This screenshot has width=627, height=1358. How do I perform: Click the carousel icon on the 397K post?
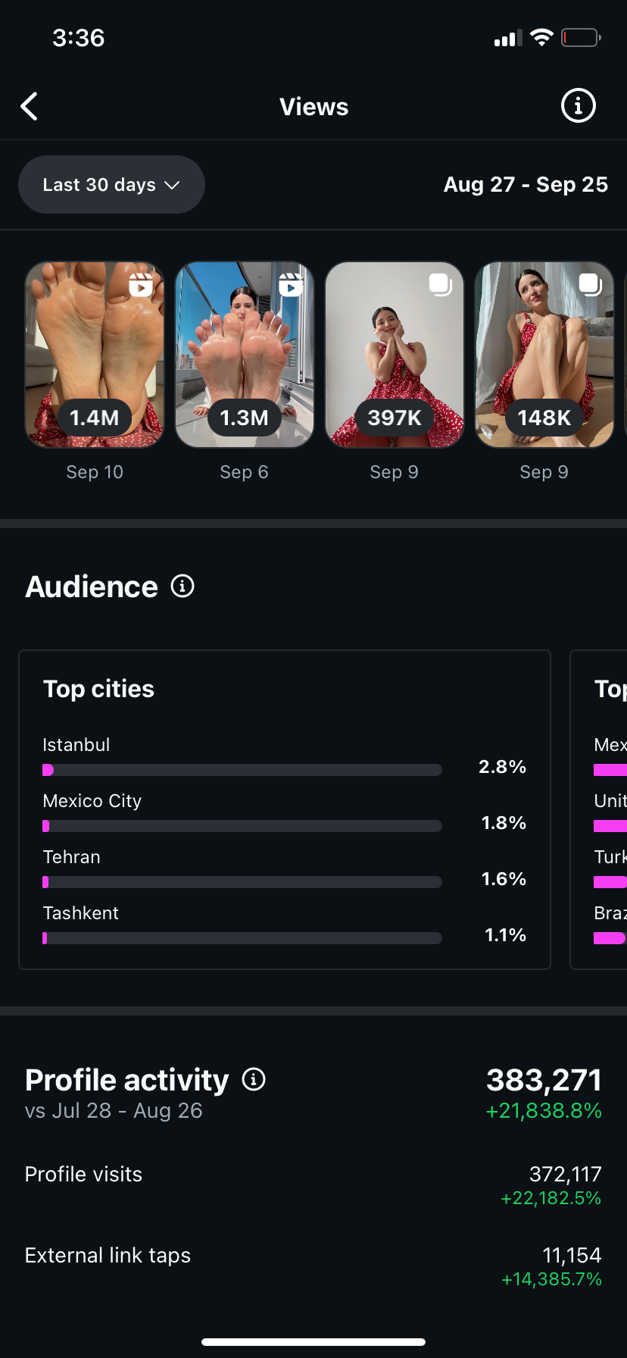tap(438, 286)
